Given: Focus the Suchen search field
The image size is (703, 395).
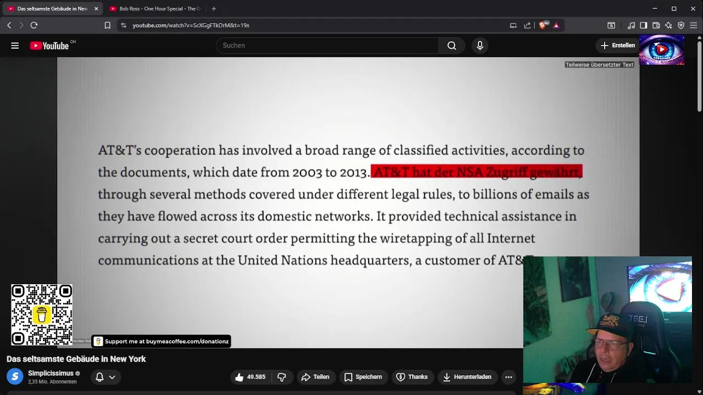Looking at the screenshot, I should click(x=327, y=46).
